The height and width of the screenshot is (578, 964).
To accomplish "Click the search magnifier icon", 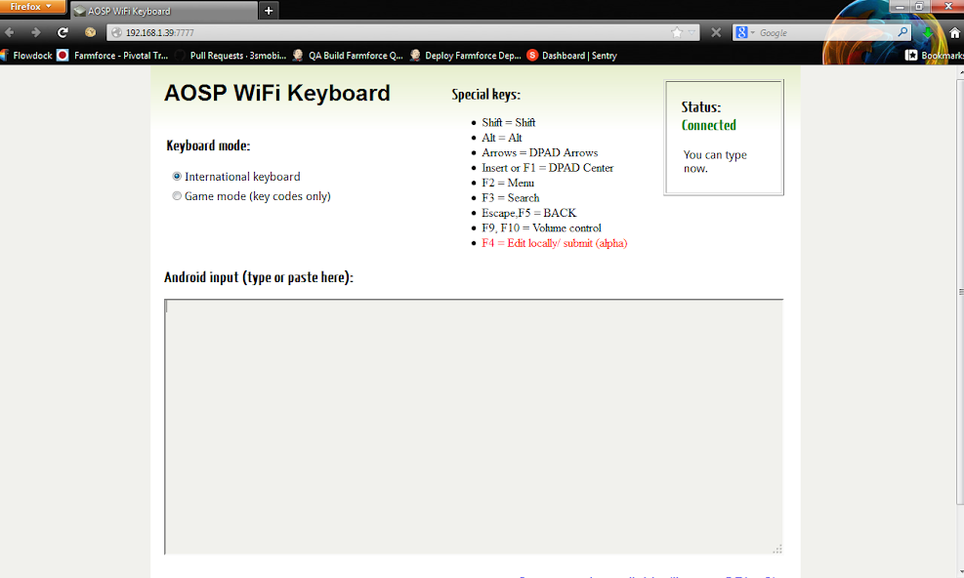I will click(x=901, y=31).
